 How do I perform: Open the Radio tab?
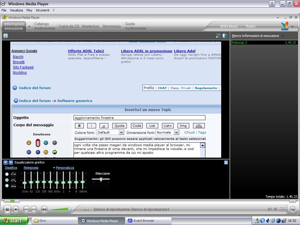250,26
